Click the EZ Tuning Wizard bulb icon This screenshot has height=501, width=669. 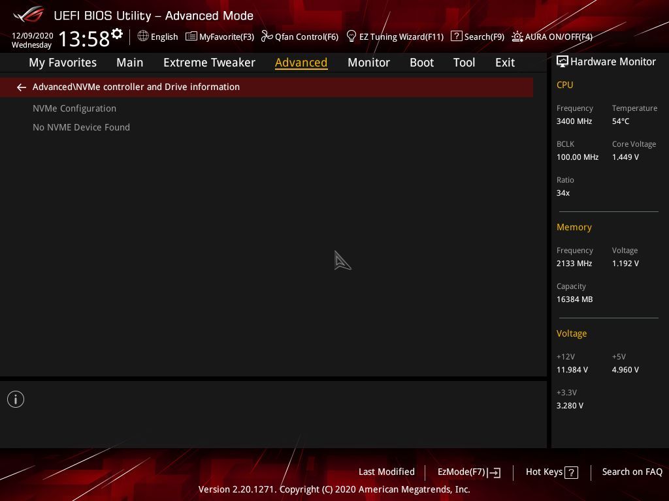click(x=351, y=37)
